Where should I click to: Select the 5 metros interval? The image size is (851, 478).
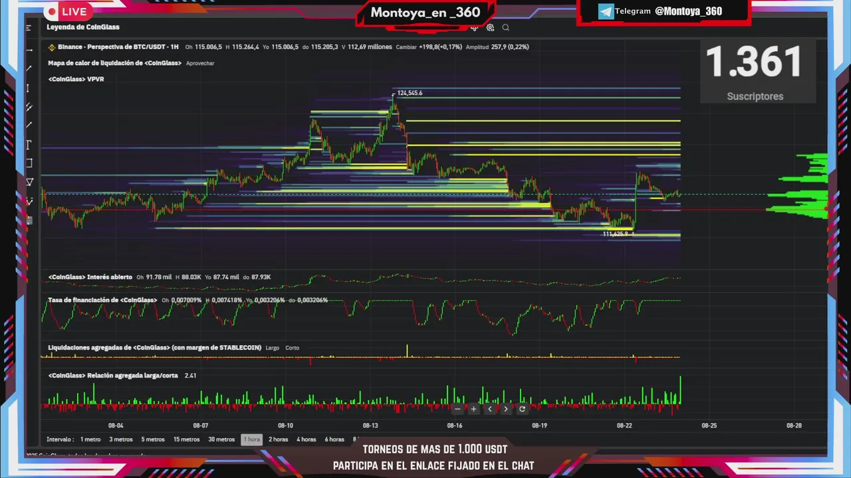(153, 439)
